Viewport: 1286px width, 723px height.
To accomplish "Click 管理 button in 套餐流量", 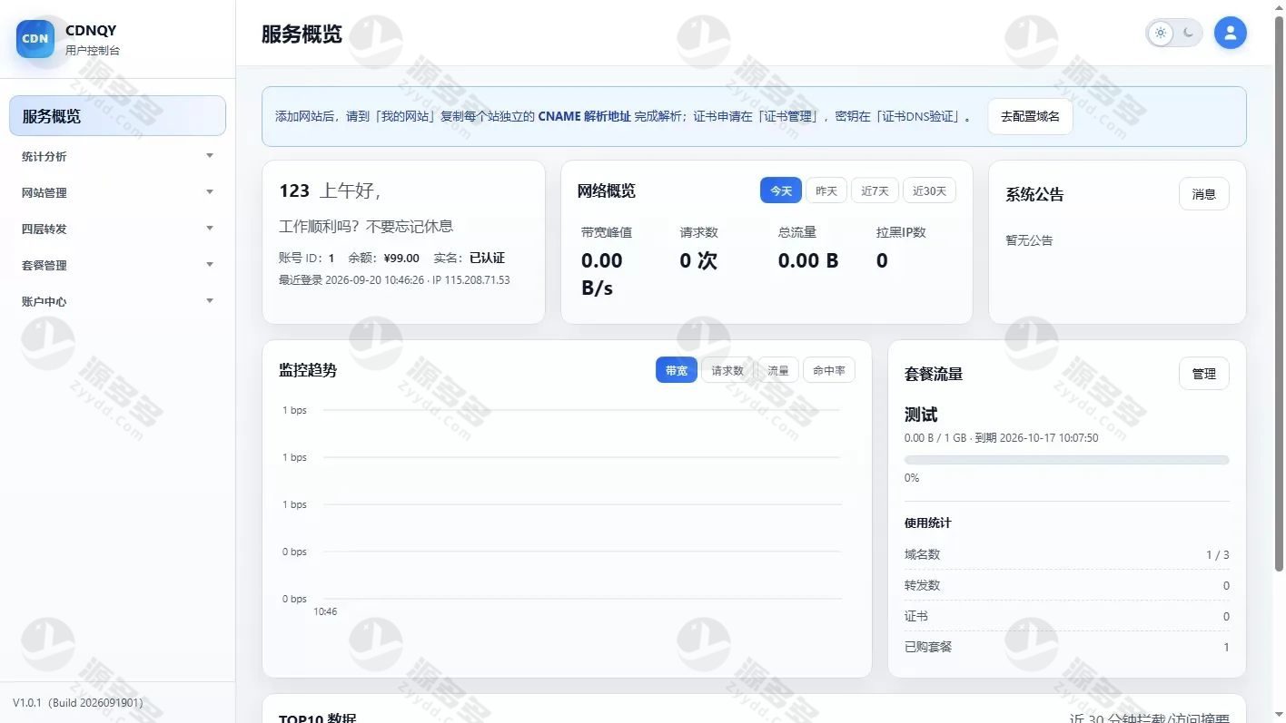I will pos(1203,374).
